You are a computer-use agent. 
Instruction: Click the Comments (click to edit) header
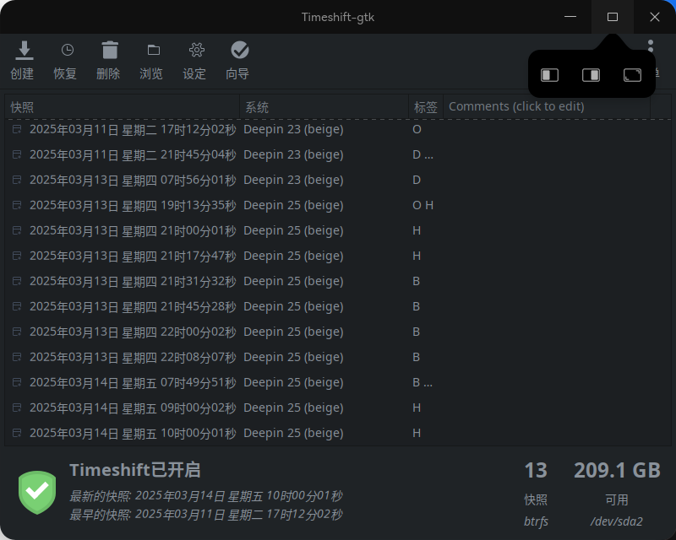[547, 107]
